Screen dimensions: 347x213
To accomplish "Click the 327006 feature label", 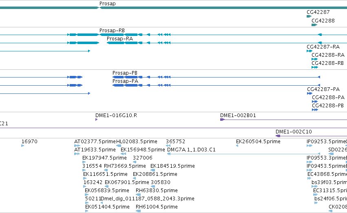I will point(143,158).
